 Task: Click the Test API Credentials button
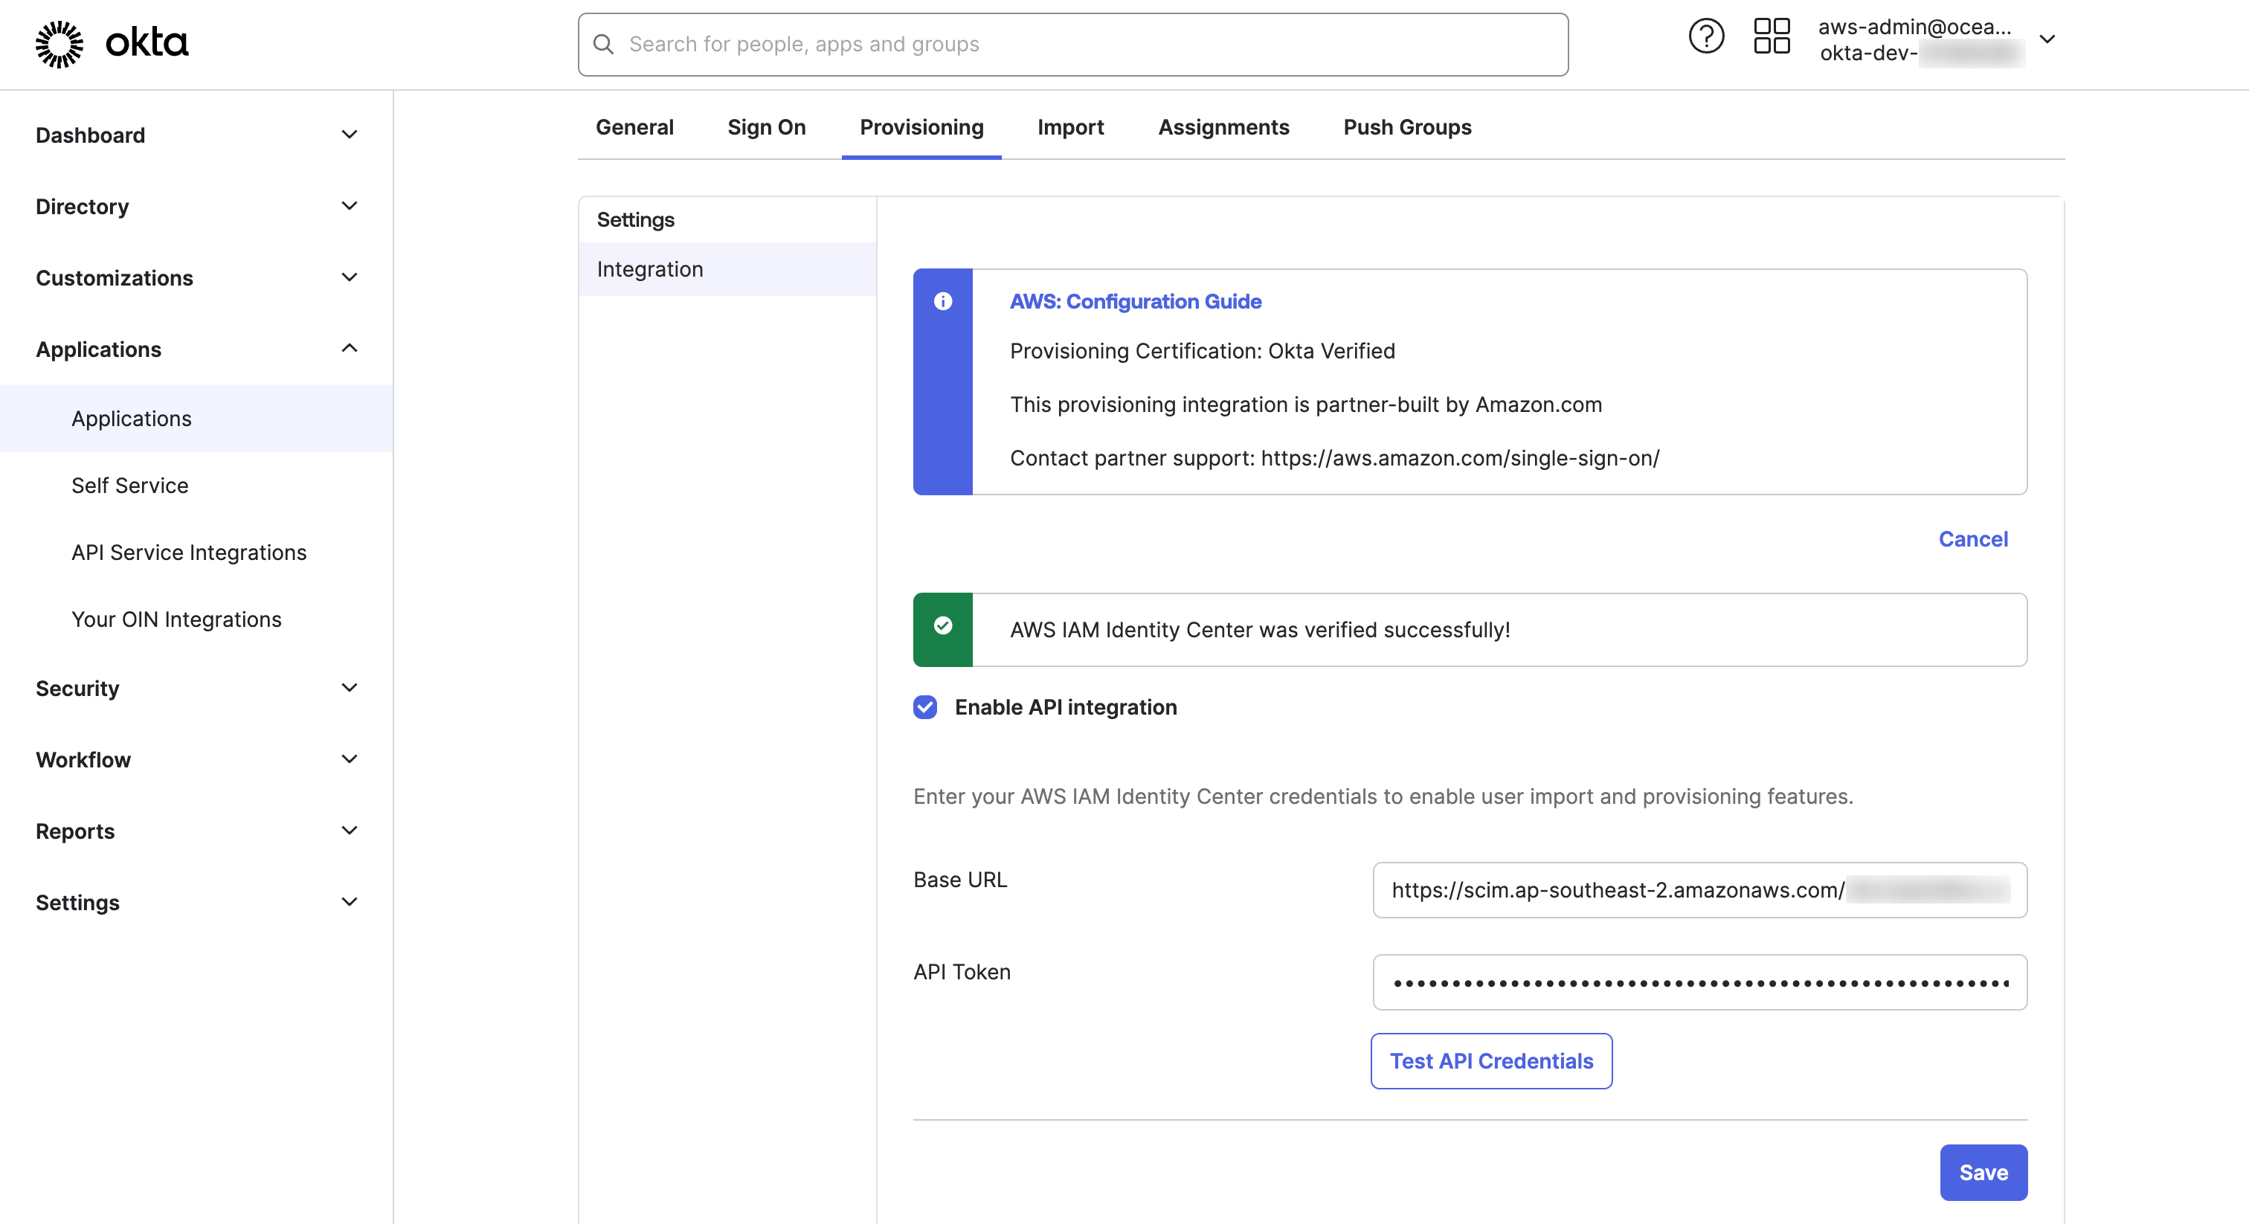click(x=1490, y=1060)
